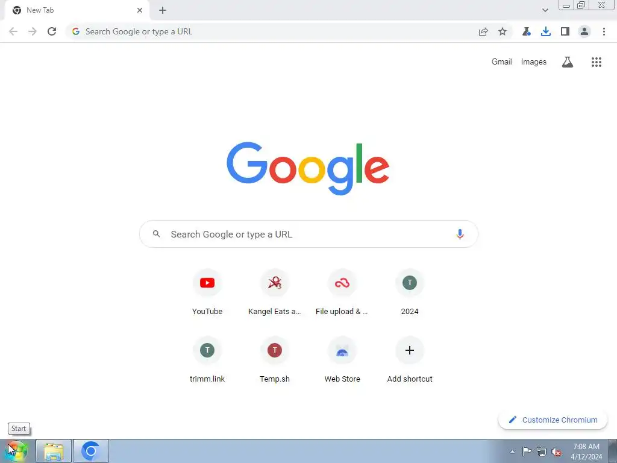The height and width of the screenshot is (463, 617).
Task: Click the Customize Chromium button
Action: [553, 420]
